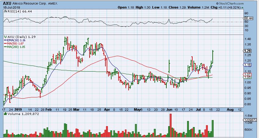
Task: Click the green MA(200) legend color line
Action: point(5,47)
